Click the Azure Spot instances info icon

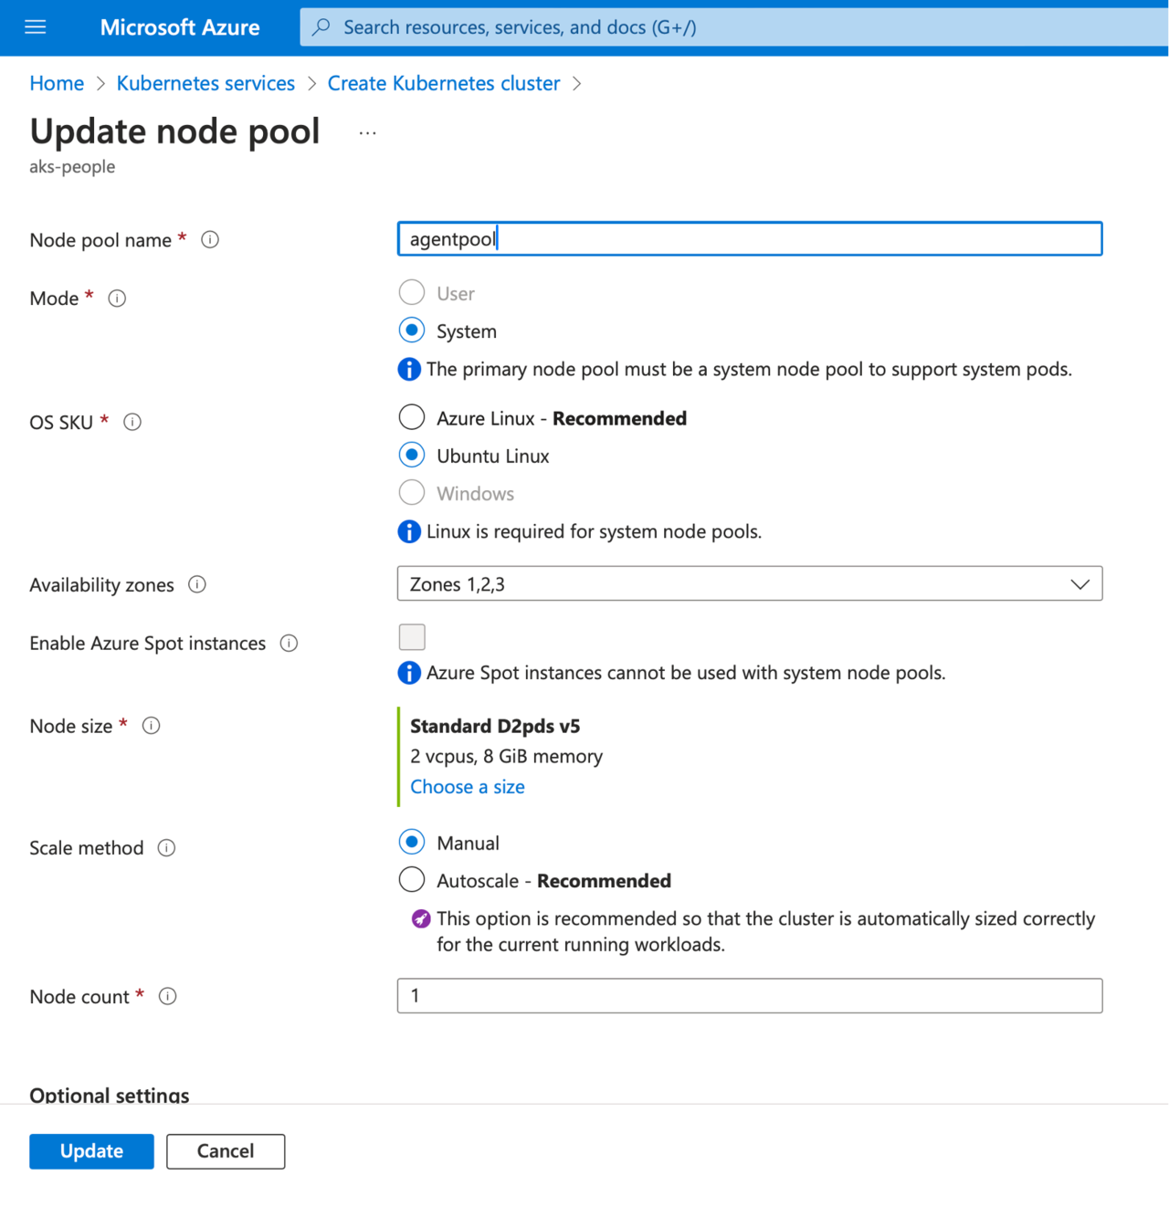[289, 644]
